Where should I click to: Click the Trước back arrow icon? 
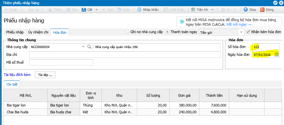(7, 10)
